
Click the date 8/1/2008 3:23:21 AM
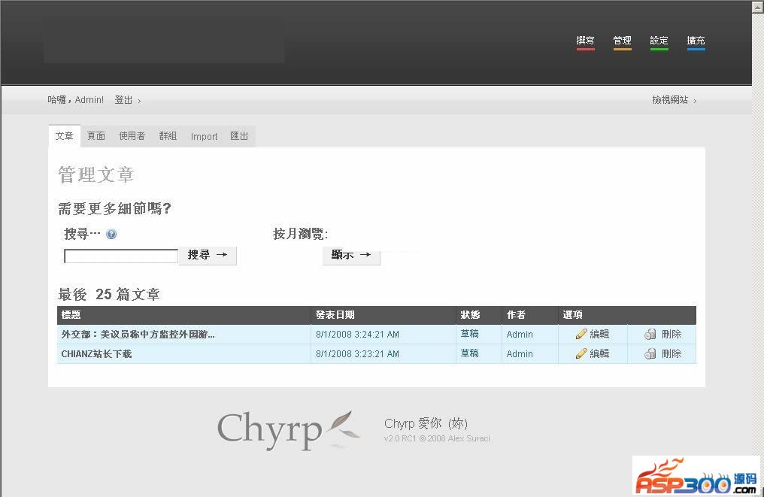(357, 353)
